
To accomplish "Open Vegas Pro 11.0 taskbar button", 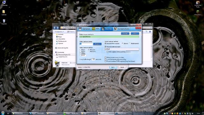I will (123, 113).
